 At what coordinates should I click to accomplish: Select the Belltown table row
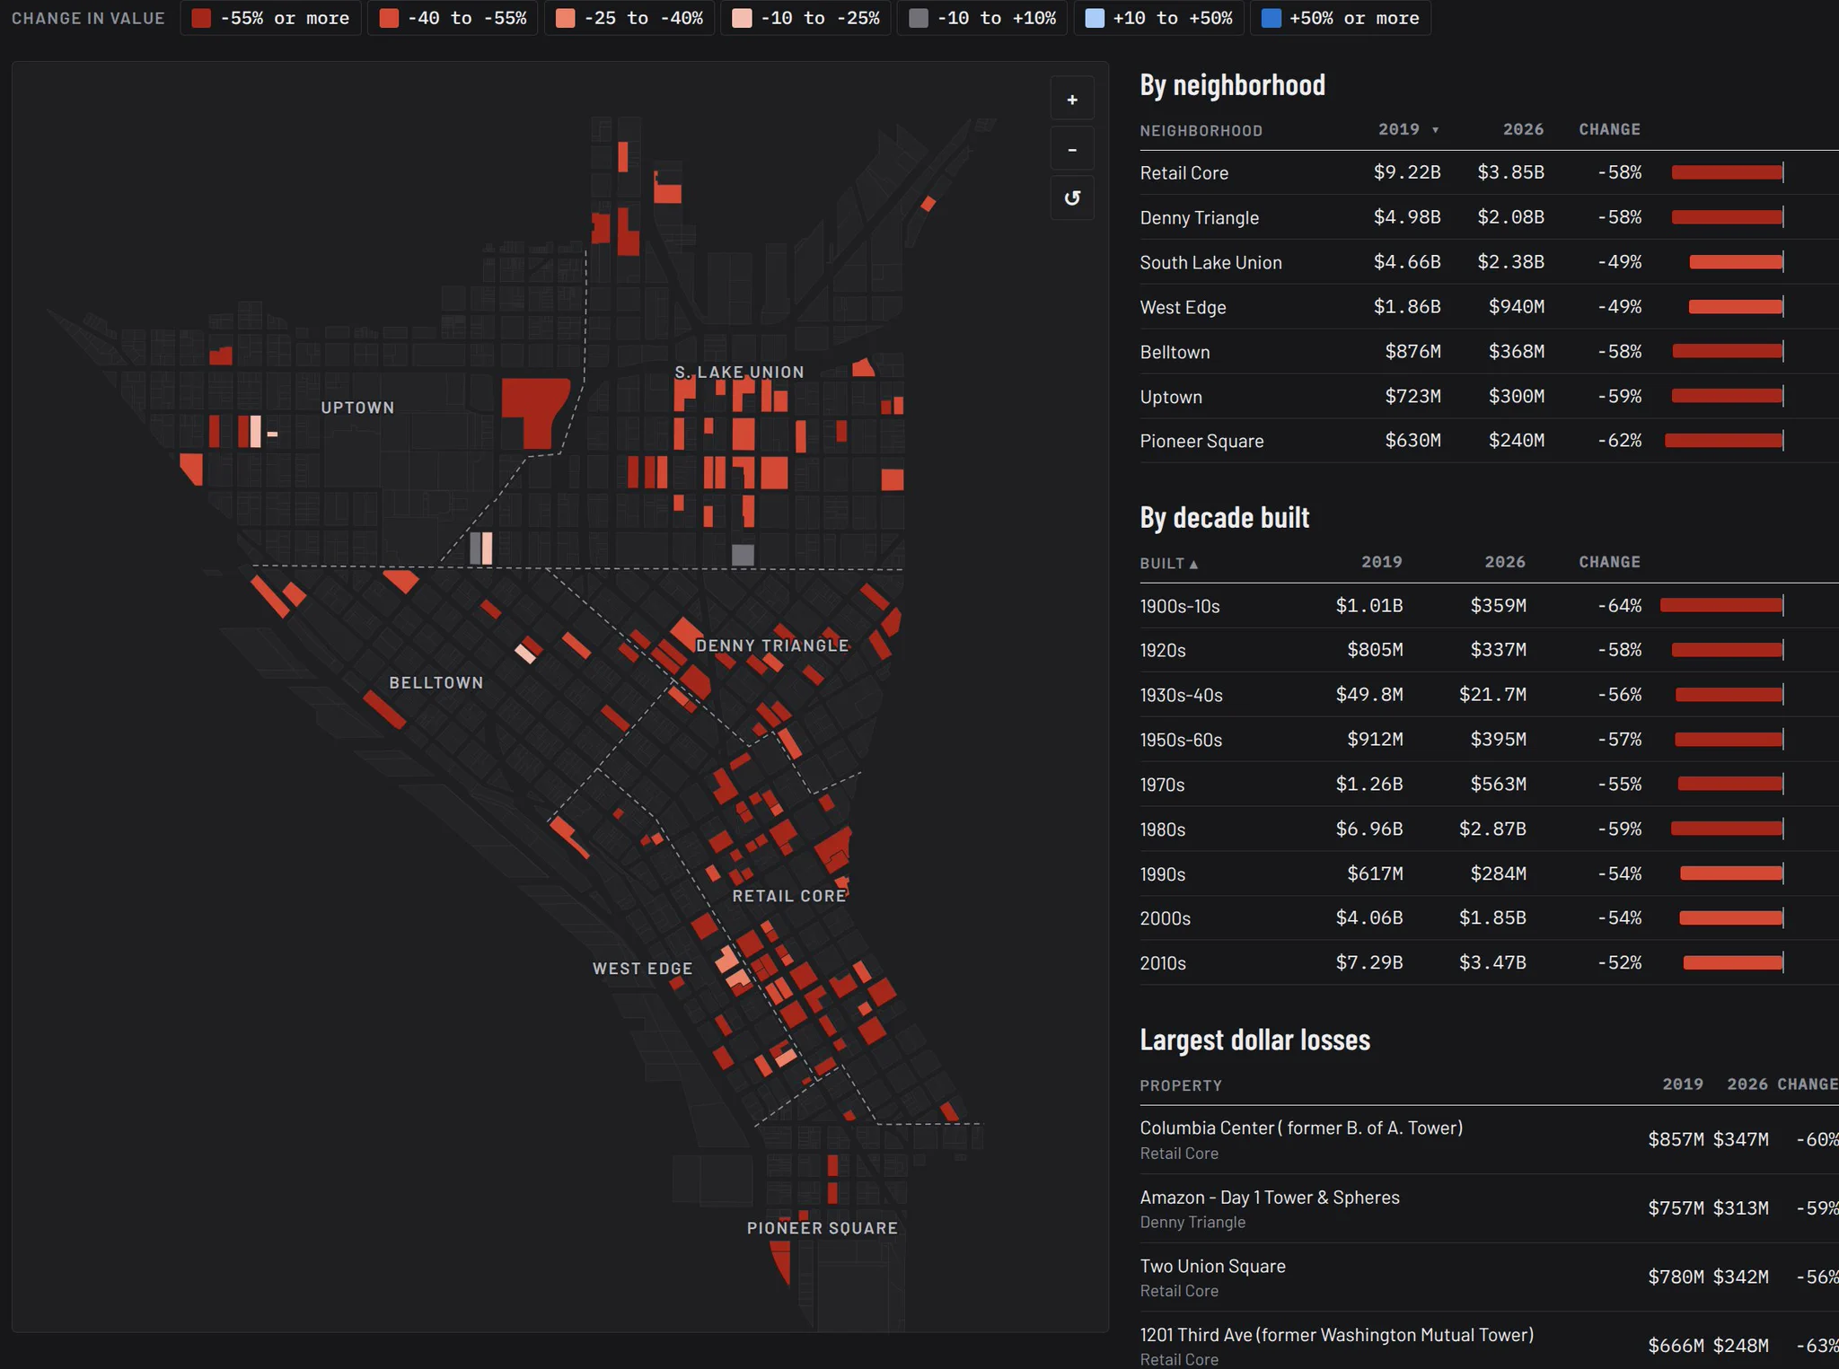tap(1489, 352)
